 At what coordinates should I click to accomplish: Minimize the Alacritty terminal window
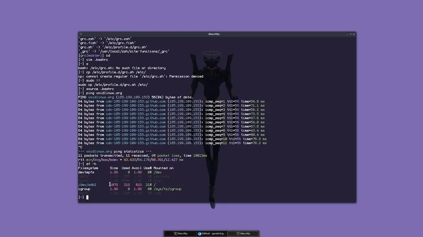pyautogui.click(x=347, y=34)
